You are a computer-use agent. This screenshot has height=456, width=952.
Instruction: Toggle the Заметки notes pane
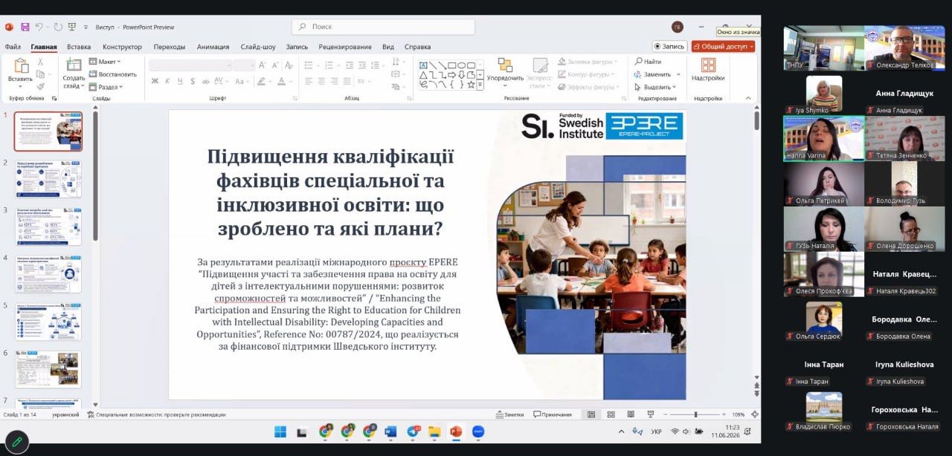pyautogui.click(x=508, y=414)
